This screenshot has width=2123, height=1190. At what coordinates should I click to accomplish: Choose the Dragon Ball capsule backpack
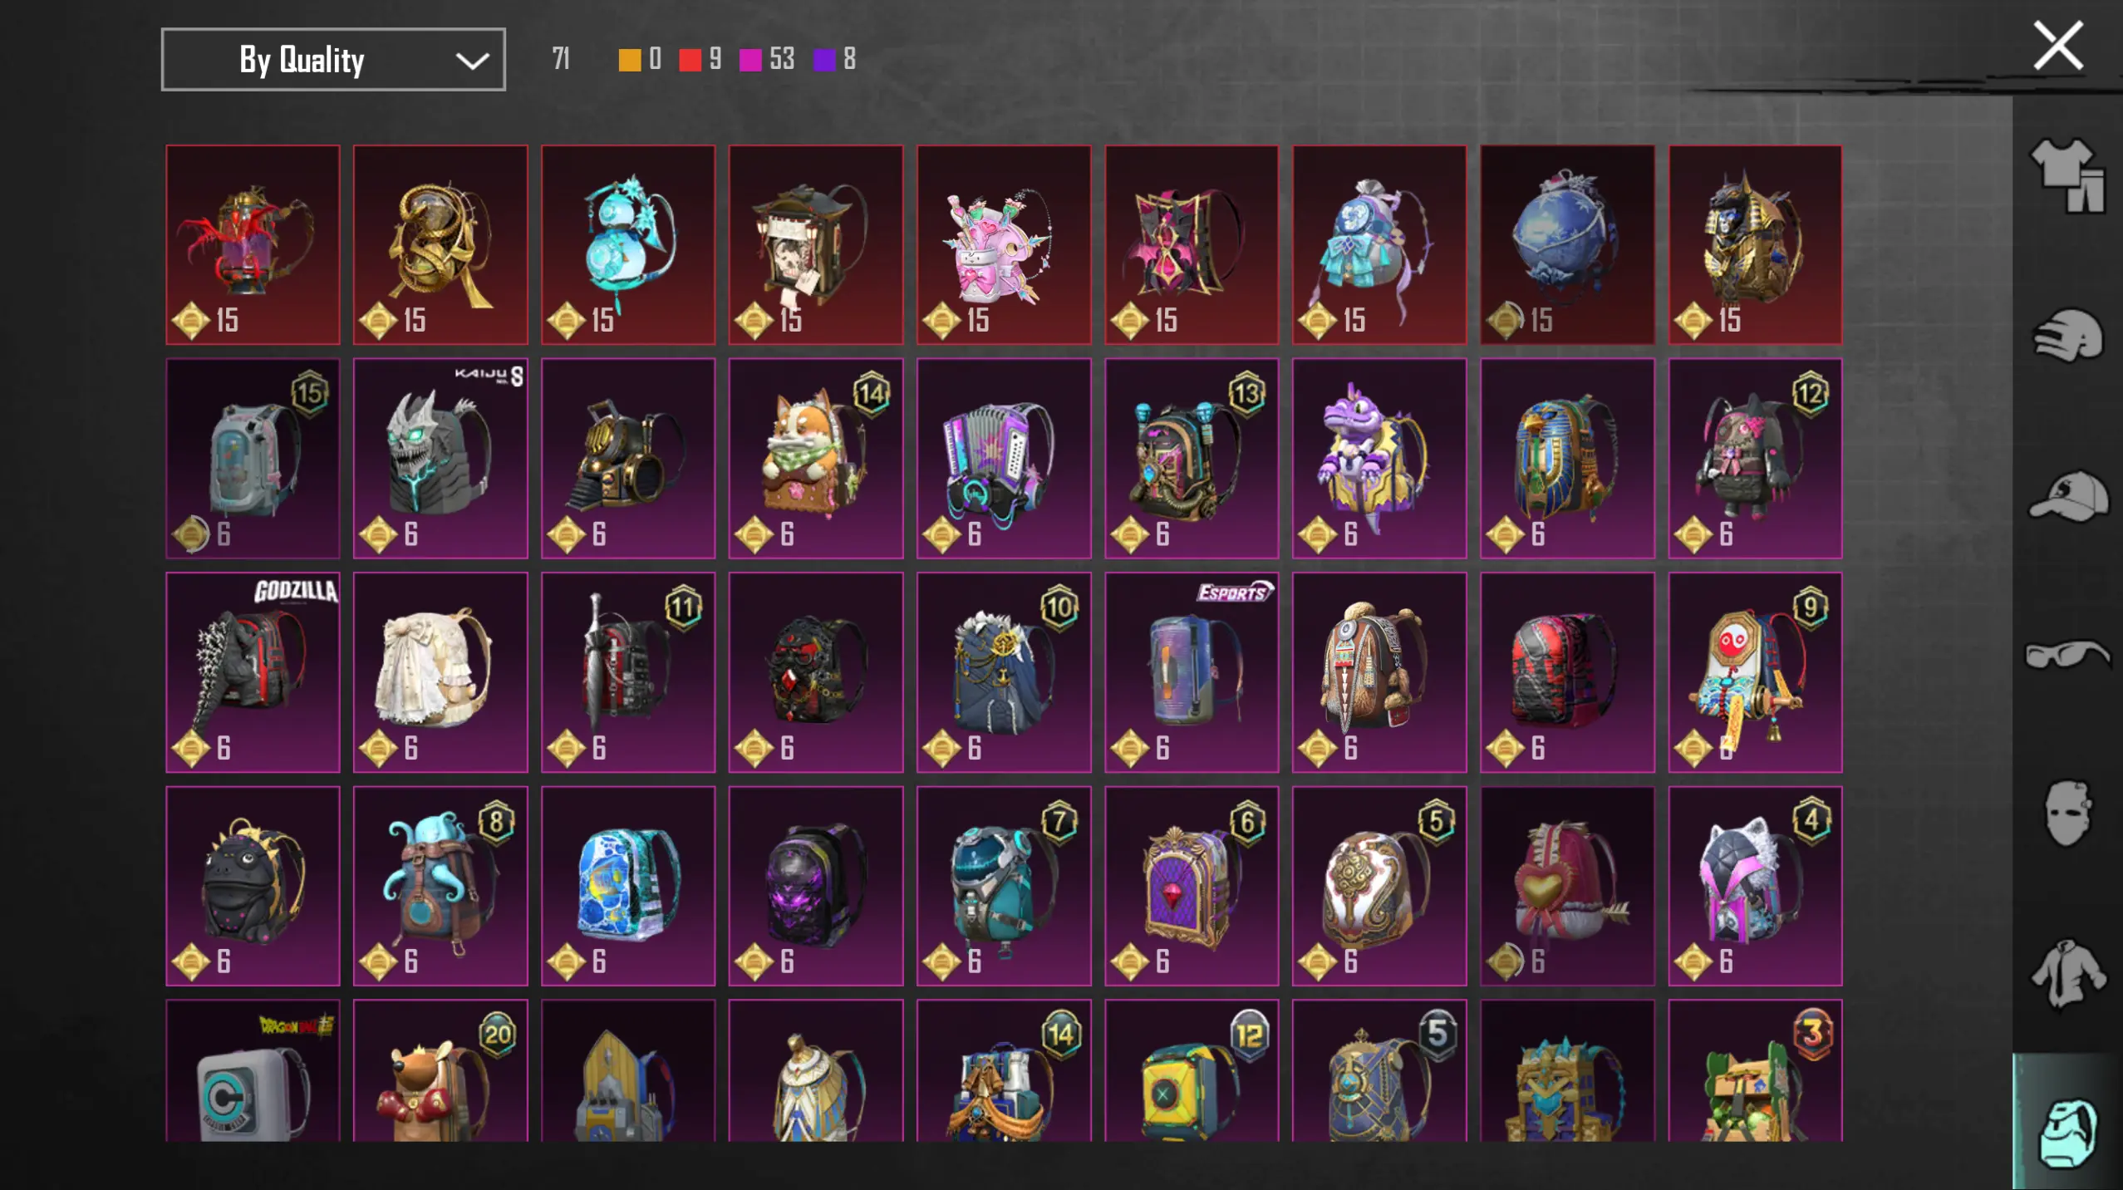[253, 1070]
